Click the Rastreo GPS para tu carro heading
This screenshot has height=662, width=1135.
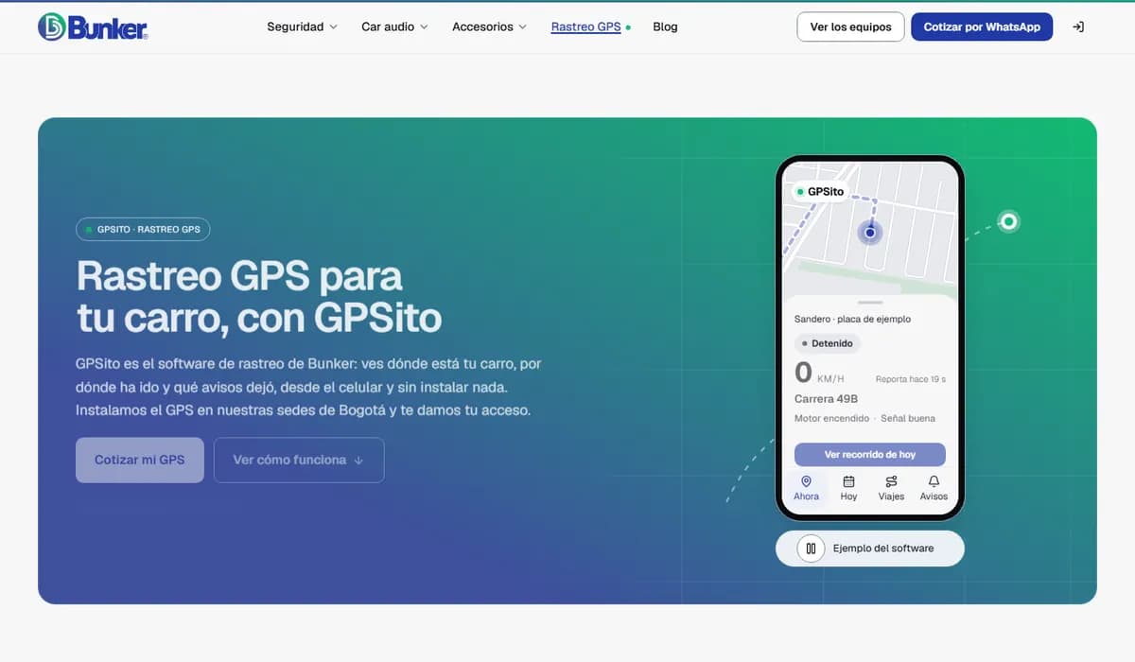258,297
